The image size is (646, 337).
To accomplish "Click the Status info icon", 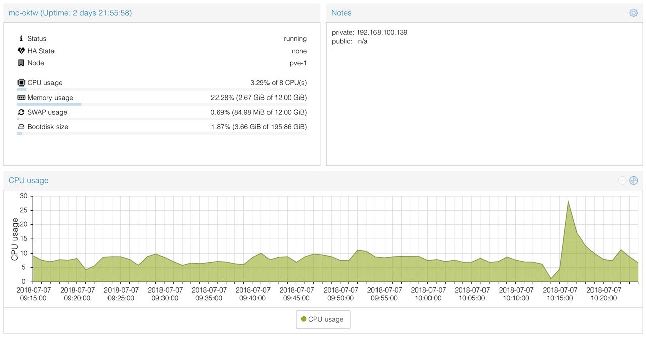I will 21,38.
